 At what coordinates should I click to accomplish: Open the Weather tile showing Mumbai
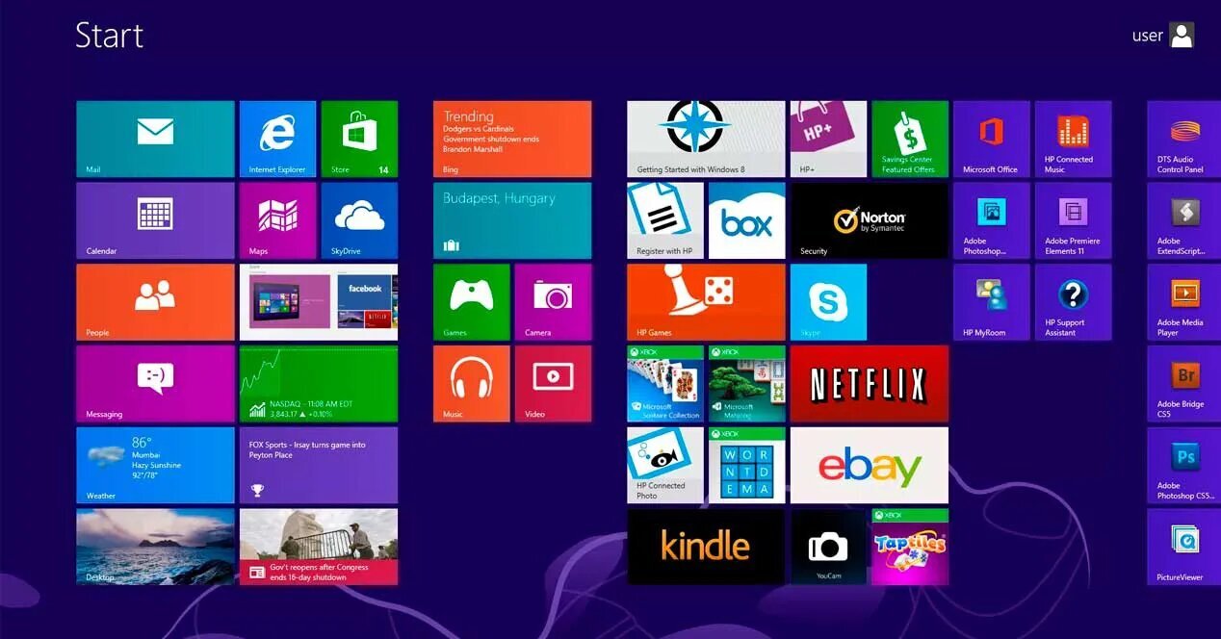pos(155,466)
